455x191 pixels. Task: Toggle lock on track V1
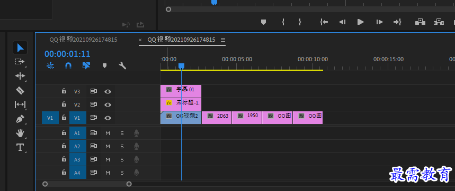tap(64, 118)
